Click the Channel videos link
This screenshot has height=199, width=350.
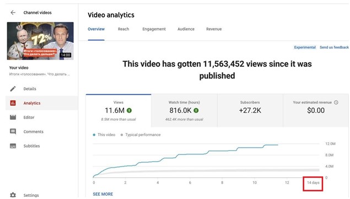[37, 13]
